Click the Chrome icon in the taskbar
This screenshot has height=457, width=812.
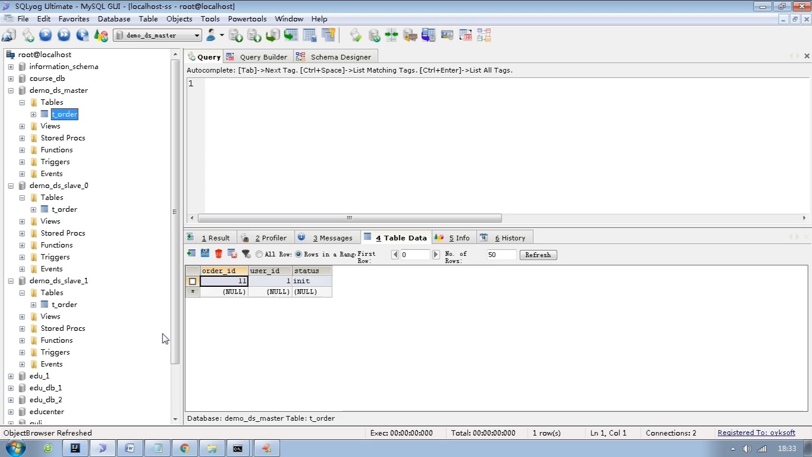pos(184,448)
